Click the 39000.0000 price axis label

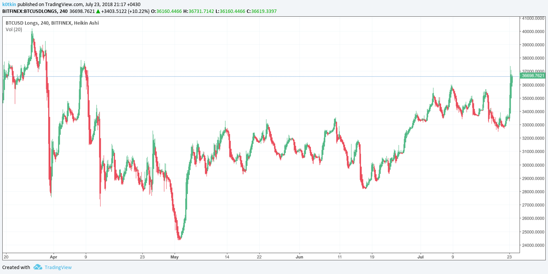[x=533, y=45]
